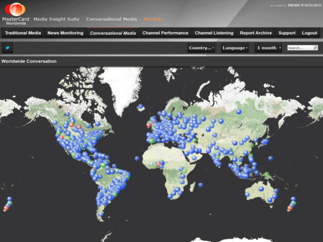This screenshot has height=242, width=323.
Task: Click the Twitter bird icon
Action: 7,48
